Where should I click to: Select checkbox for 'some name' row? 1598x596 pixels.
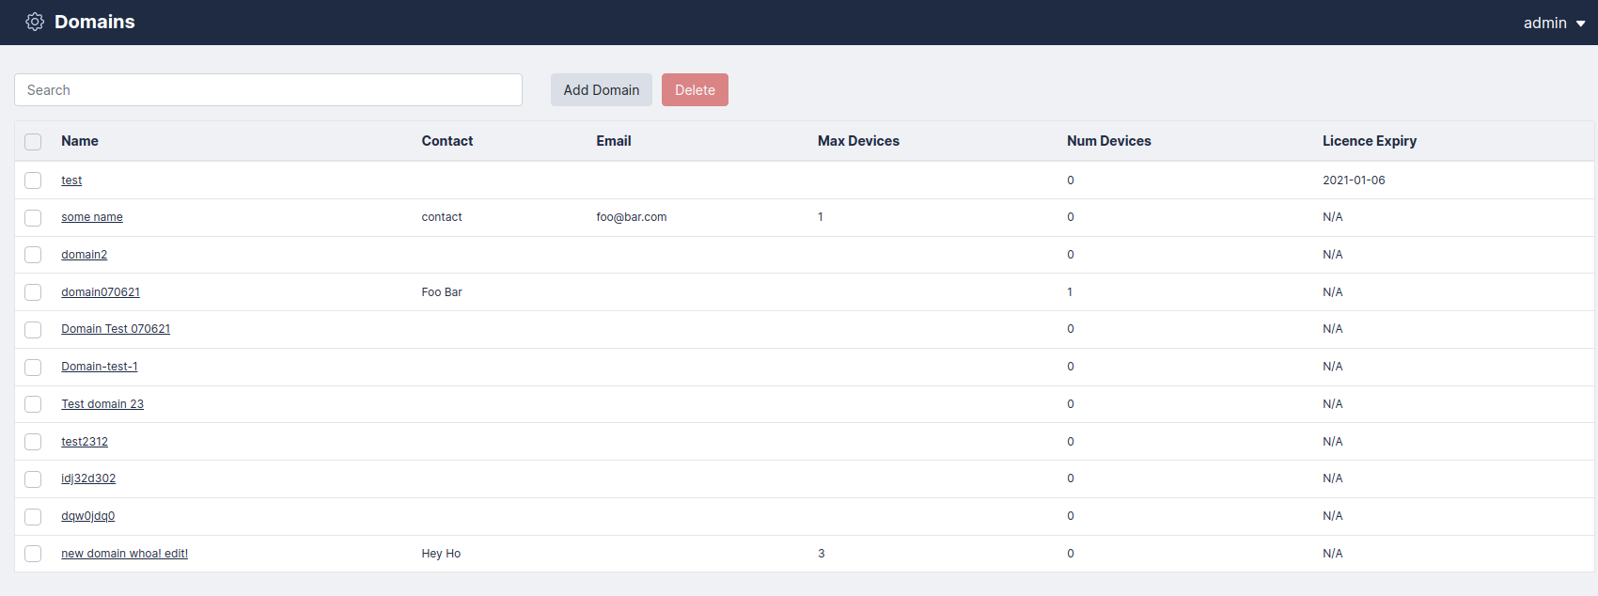33,218
